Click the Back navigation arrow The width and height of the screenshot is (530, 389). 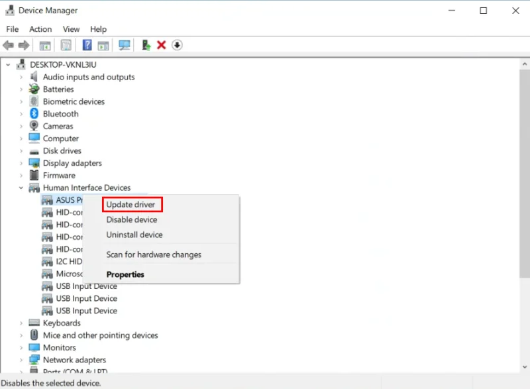[9, 45]
